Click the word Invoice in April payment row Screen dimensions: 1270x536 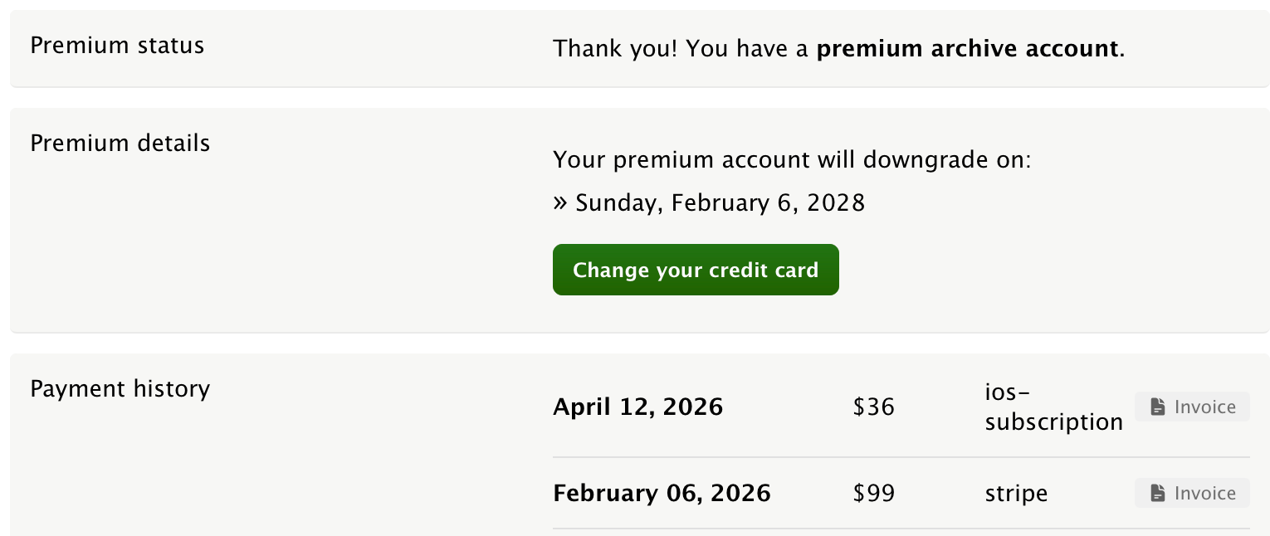[1205, 407]
